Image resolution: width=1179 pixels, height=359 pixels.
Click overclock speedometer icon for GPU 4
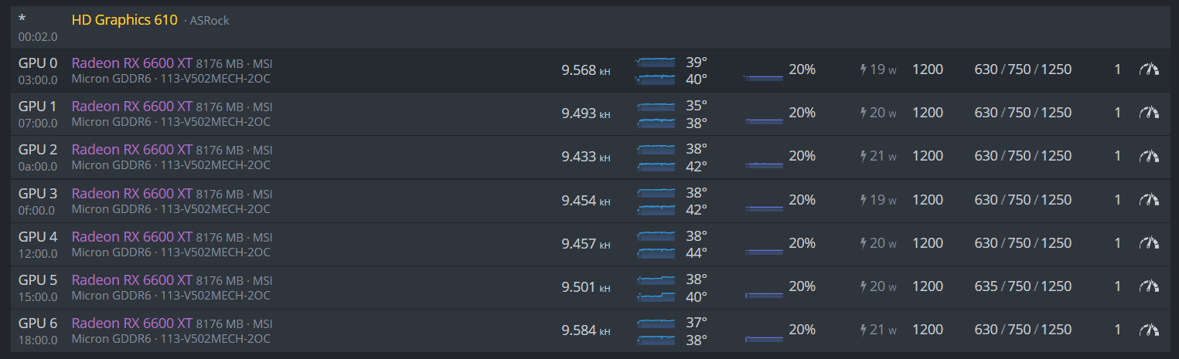(x=1150, y=243)
